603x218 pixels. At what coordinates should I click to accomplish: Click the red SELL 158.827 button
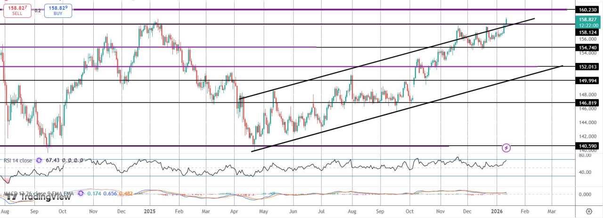tap(17, 11)
